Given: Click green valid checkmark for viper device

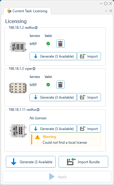Looking at the screenshot, I should (48, 85).
